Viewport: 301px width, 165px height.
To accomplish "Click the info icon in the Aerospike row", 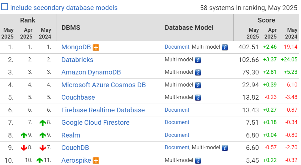I will [198, 161].
